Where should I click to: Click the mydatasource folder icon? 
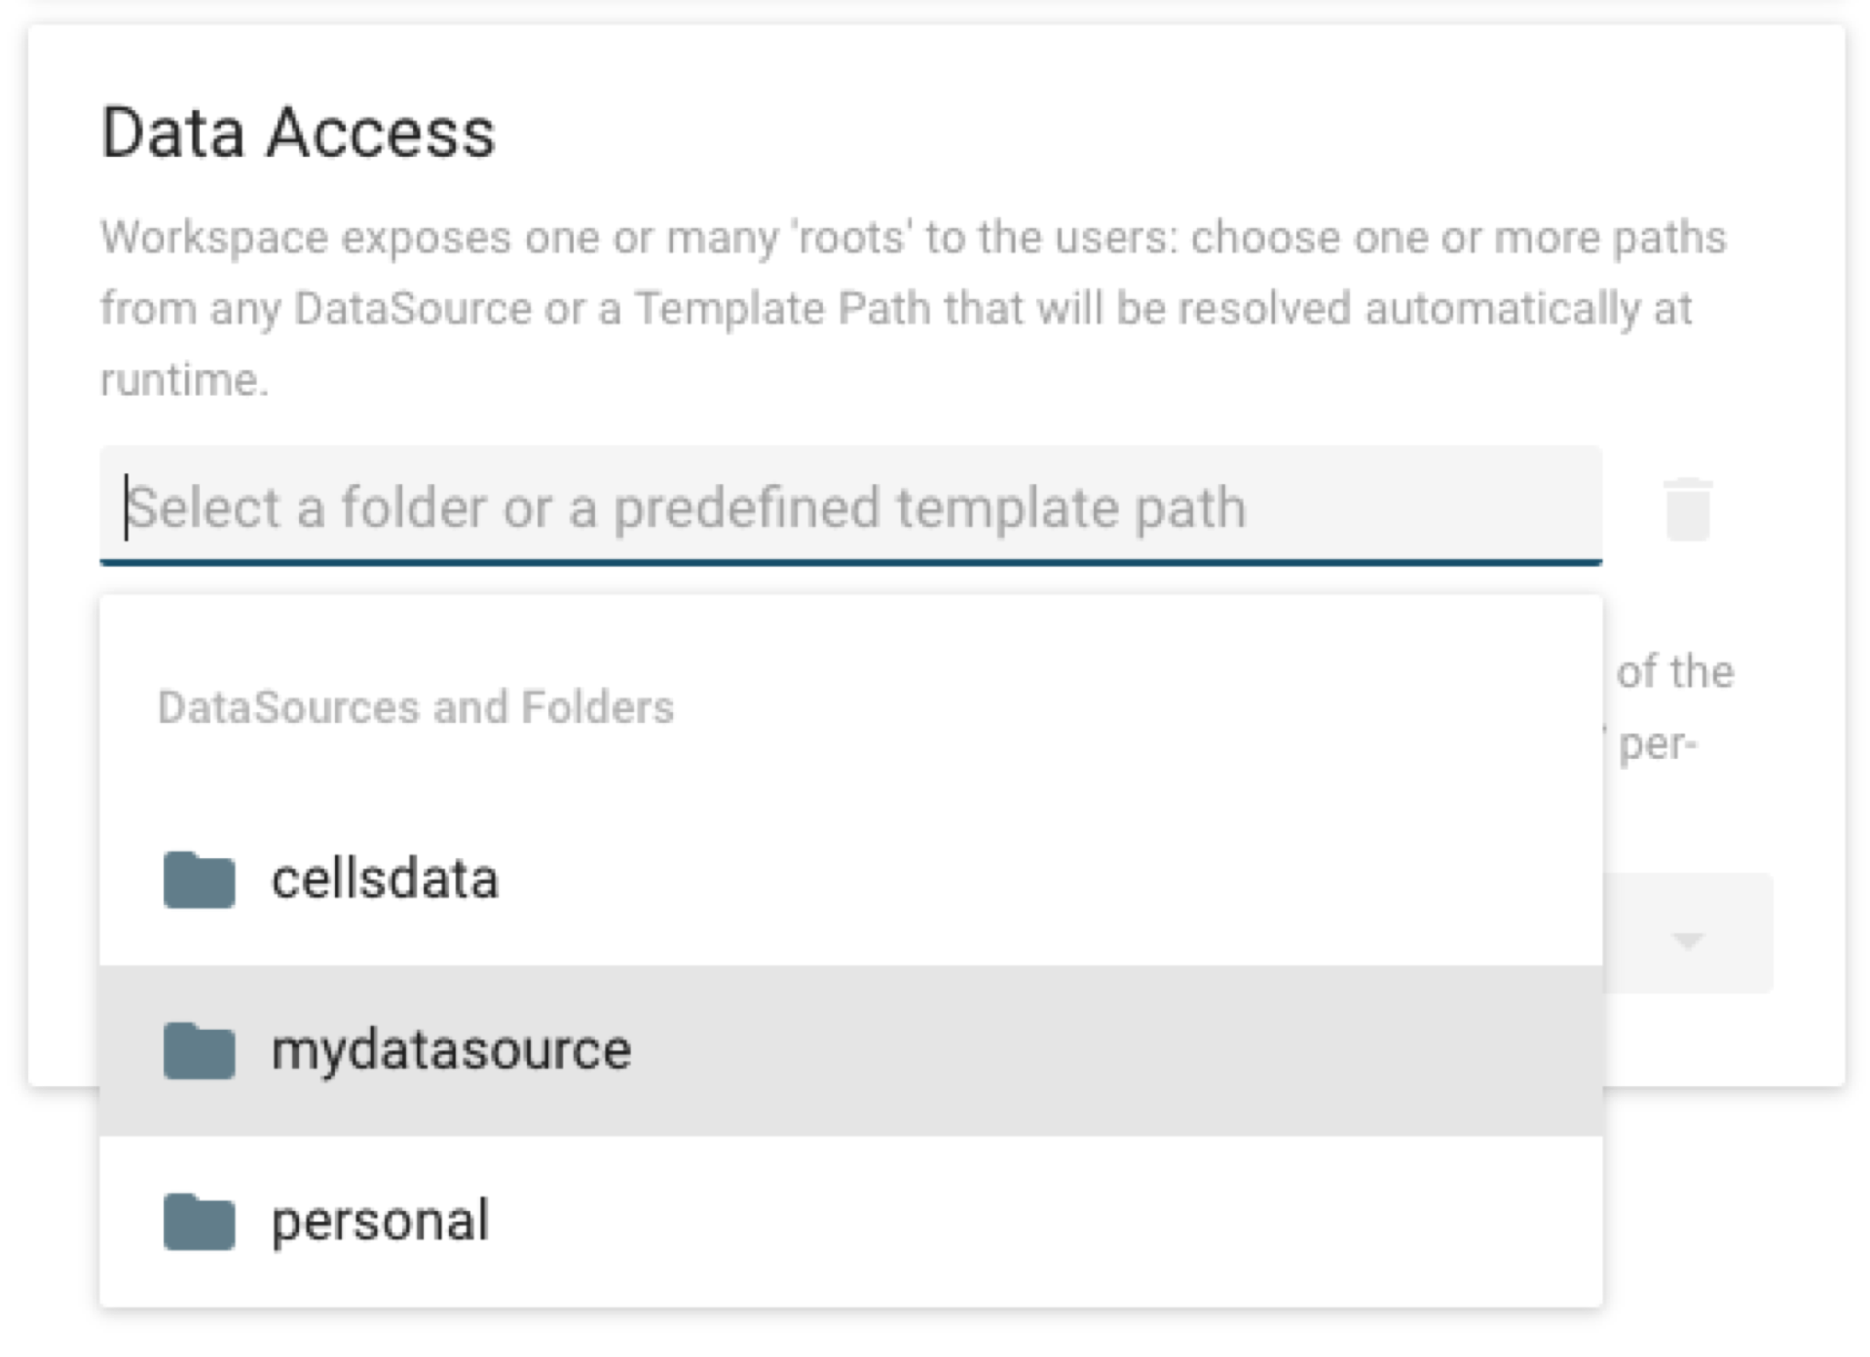pyautogui.click(x=199, y=1051)
